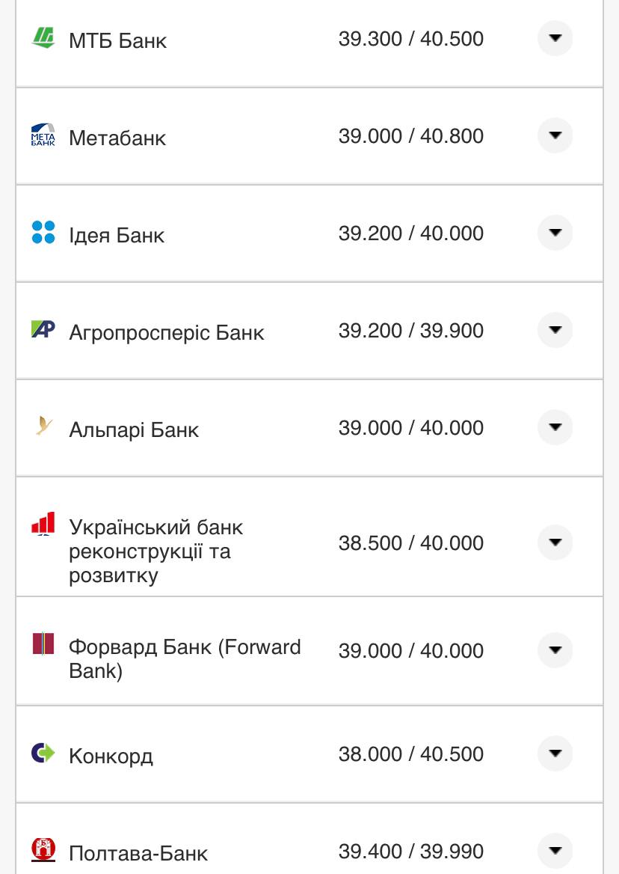Screen dimensions: 619x874
Task: Click the Форвард Банк logo icon
Action: point(43,644)
